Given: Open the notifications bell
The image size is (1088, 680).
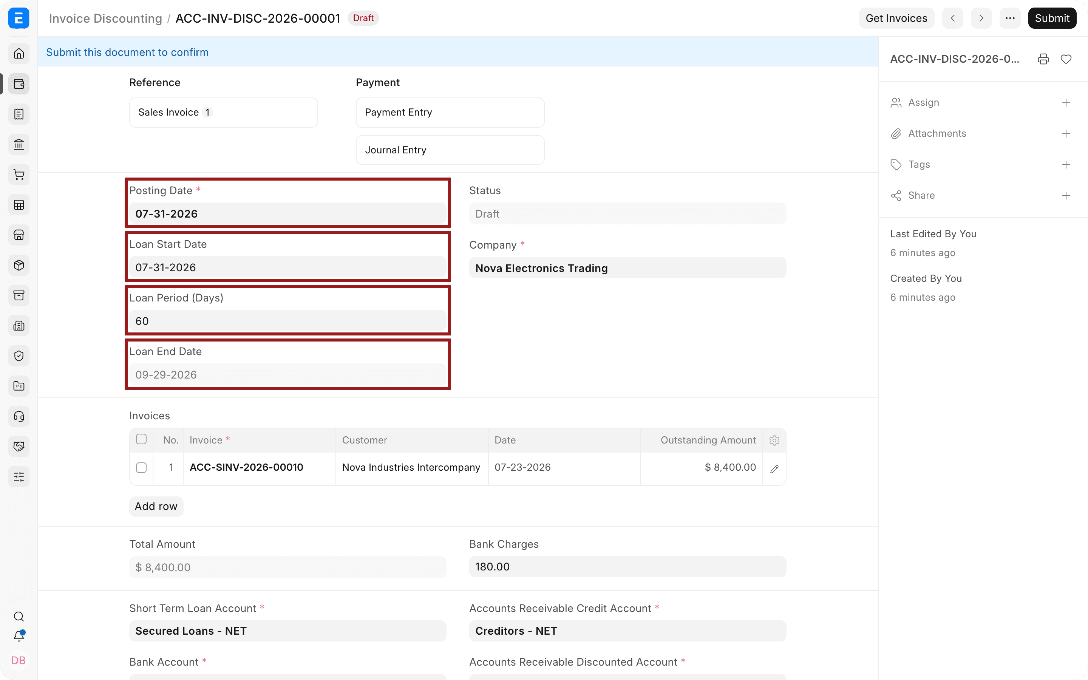Looking at the screenshot, I should pyautogui.click(x=19, y=636).
